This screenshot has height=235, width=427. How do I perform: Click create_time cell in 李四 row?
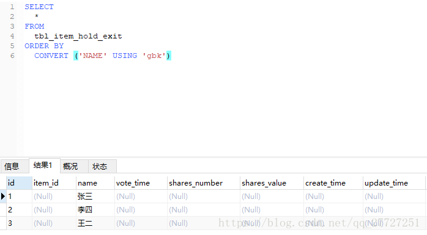point(333,210)
